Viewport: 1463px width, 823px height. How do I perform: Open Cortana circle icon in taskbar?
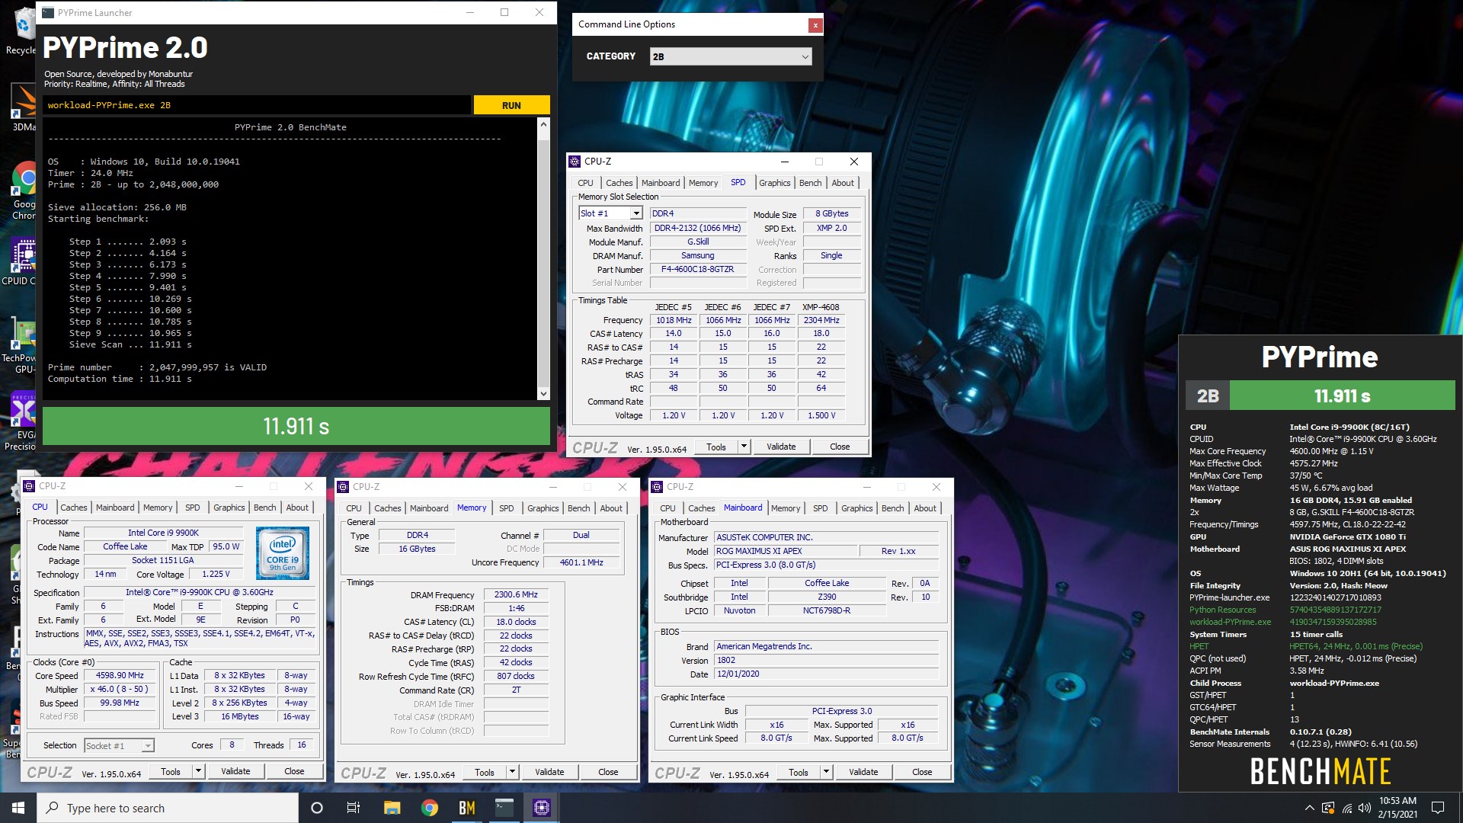317,808
